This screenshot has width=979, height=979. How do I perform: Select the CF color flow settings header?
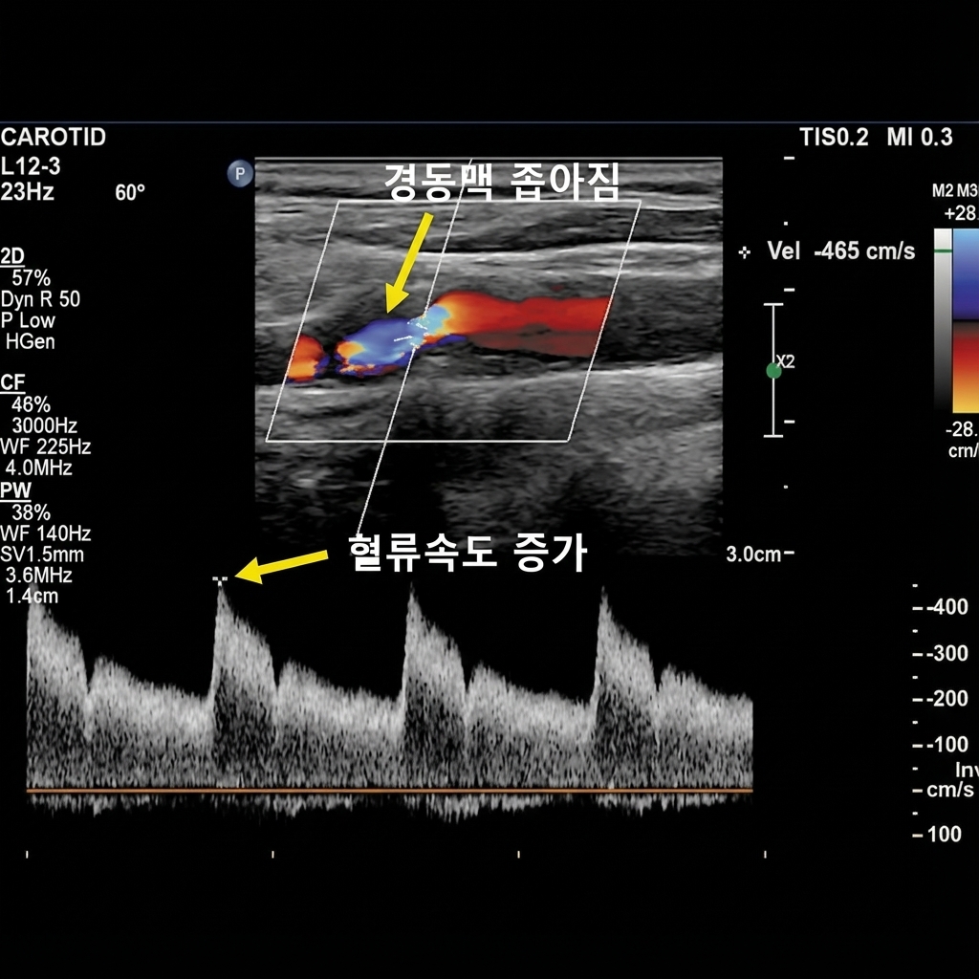pyautogui.click(x=13, y=383)
